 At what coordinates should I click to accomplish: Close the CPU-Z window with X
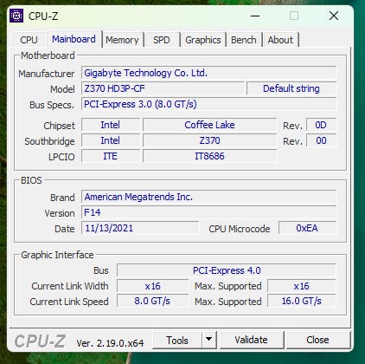pos(334,16)
